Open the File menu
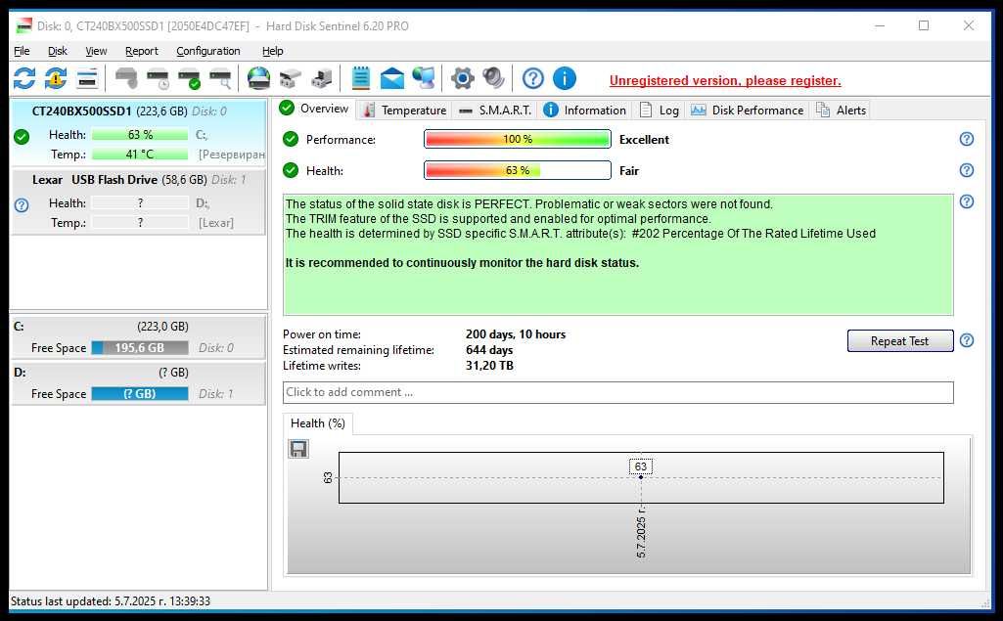1003x621 pixels. tap(22, 51)
